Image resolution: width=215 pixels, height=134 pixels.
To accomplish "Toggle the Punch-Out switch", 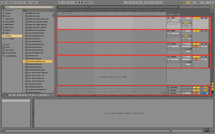I will click(x=148, y=2).
